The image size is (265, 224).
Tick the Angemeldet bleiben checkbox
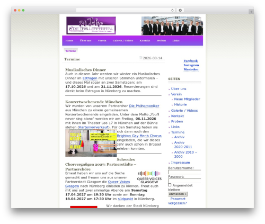click(x=170, y=185)
